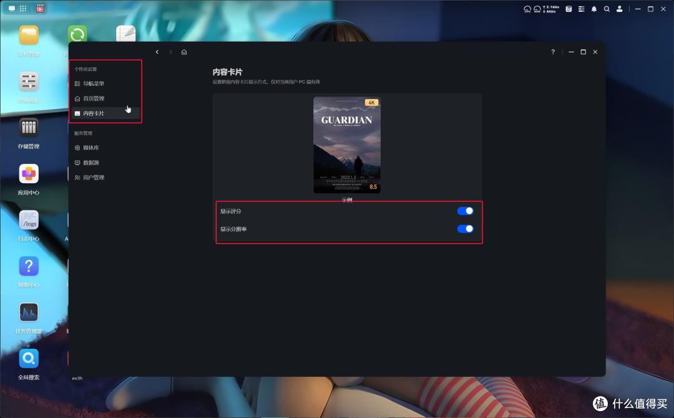Click the home icon in window header

184,52
